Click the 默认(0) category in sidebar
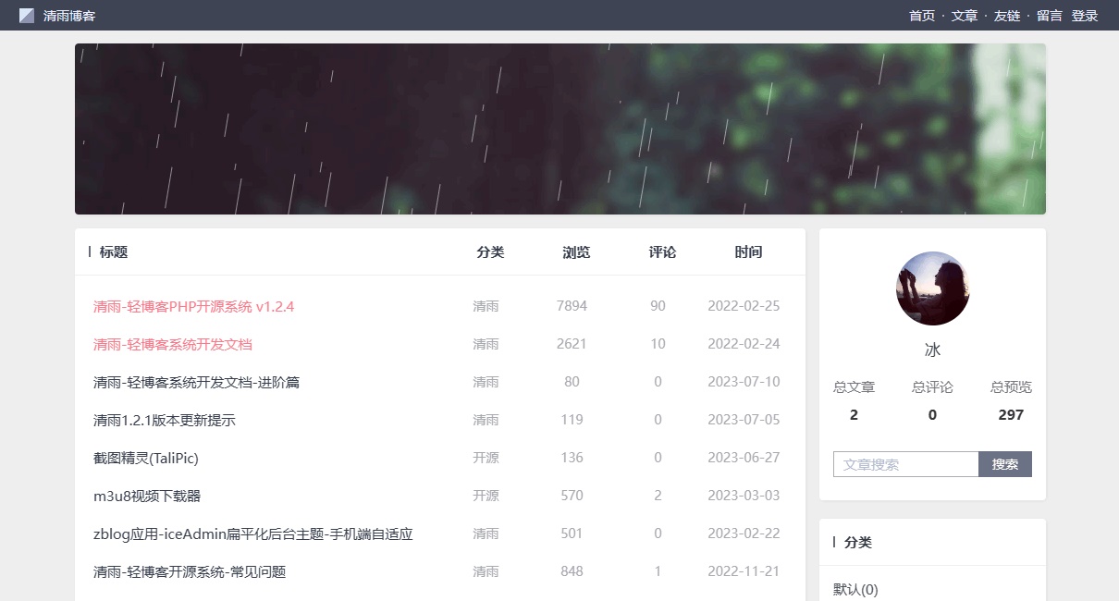Screen dimensions: 1119x601 (855, 589)
